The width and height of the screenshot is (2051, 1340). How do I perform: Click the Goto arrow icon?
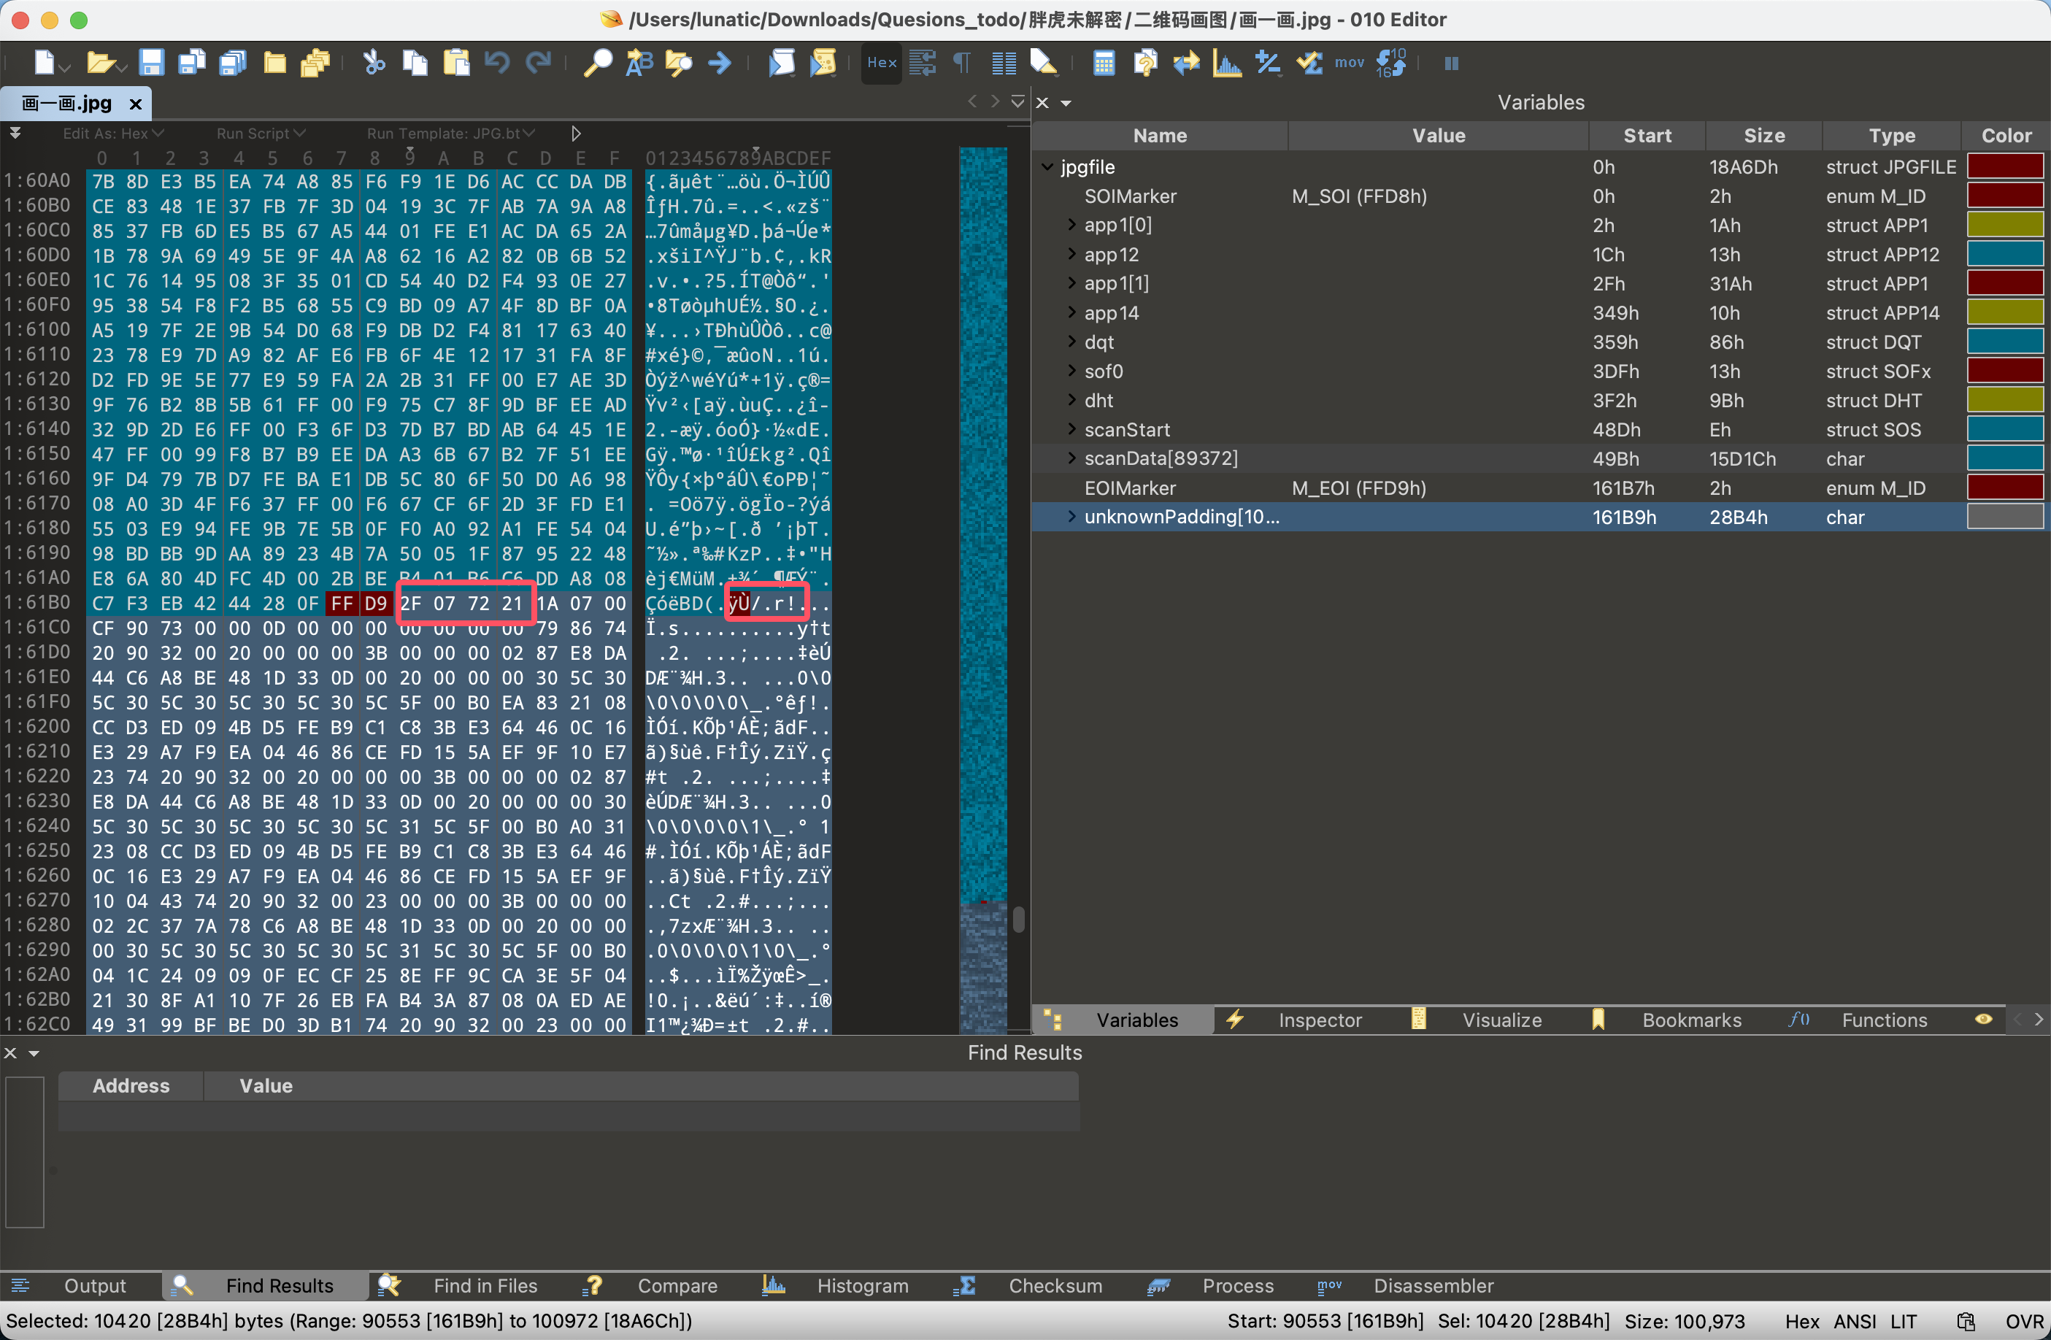720,63
